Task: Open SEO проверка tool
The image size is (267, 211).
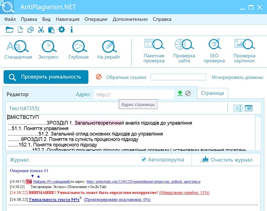Action: 214,51
